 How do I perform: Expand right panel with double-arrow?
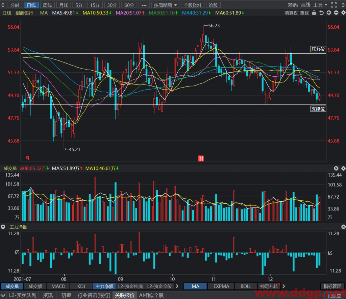pos(343,5)
